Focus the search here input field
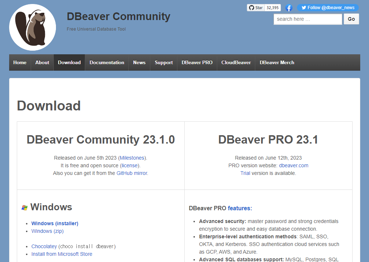The height and width of the screenshot is (262, 369). point(308,19)
